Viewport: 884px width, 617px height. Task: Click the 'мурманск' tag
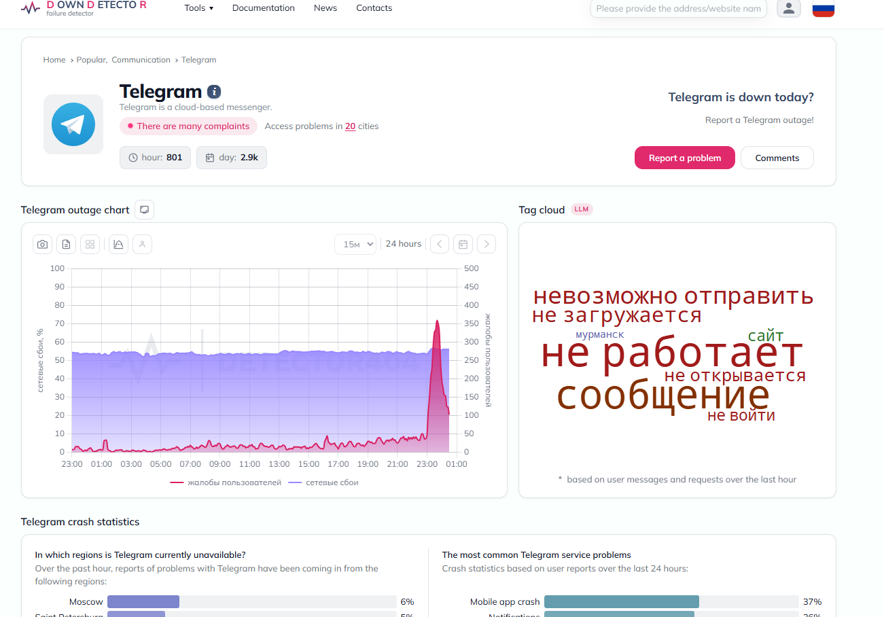pyautogui.click(x=599, y=334)
